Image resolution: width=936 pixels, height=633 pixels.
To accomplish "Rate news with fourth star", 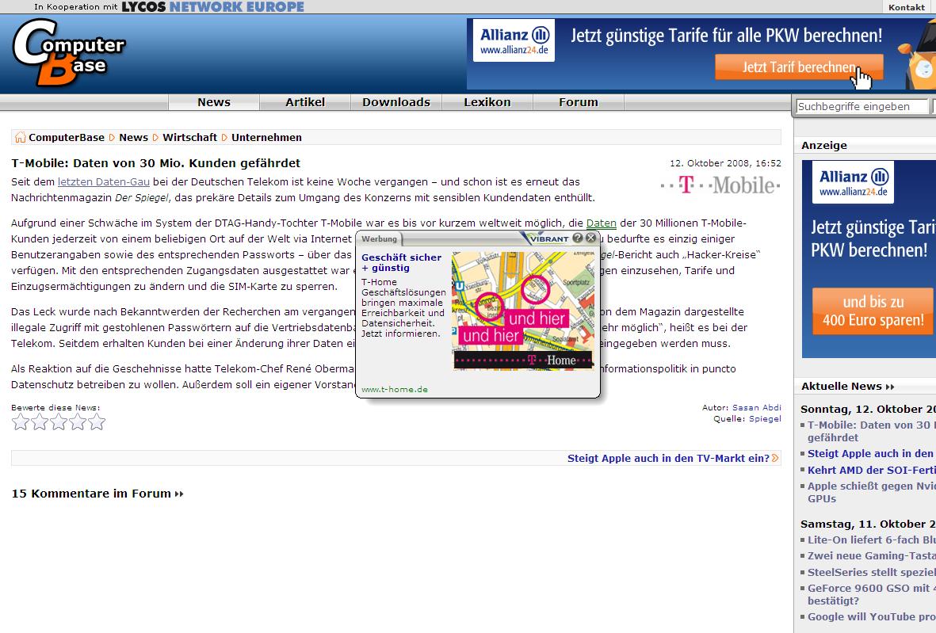I will 78,422.
